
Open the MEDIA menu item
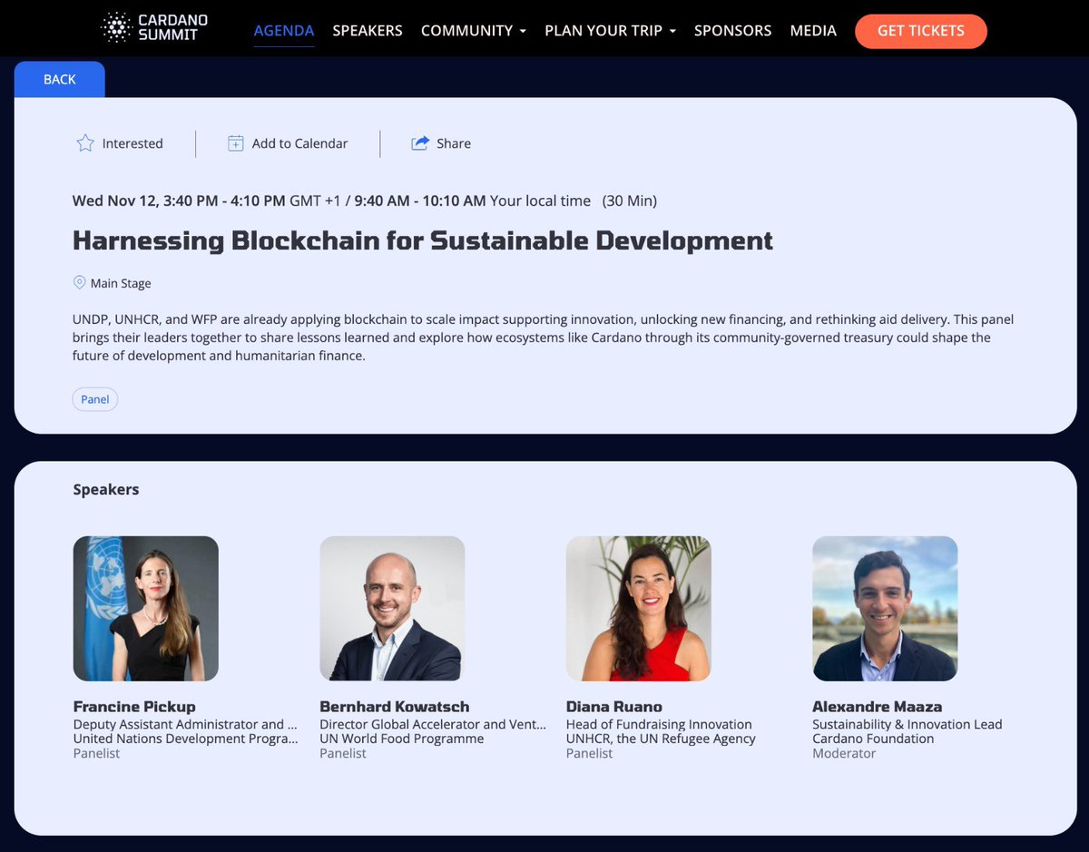pos(813,30)
